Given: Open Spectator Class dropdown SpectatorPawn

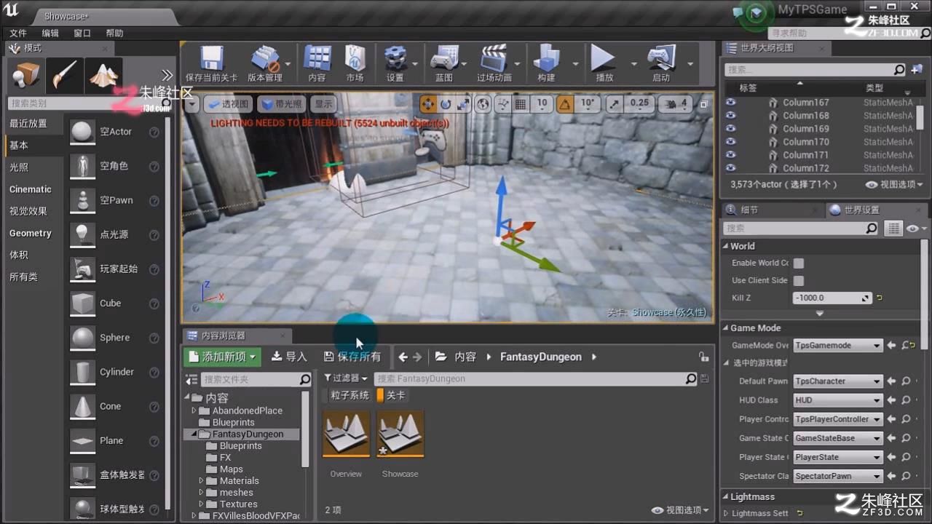Looking at the screenshot, I should [837, 476].
